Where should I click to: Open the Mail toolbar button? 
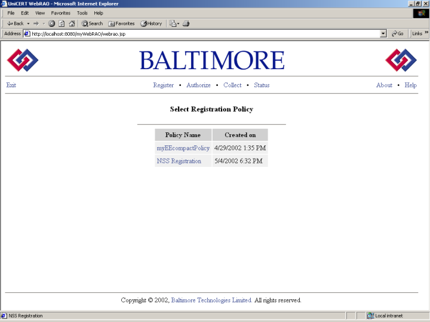174,23
